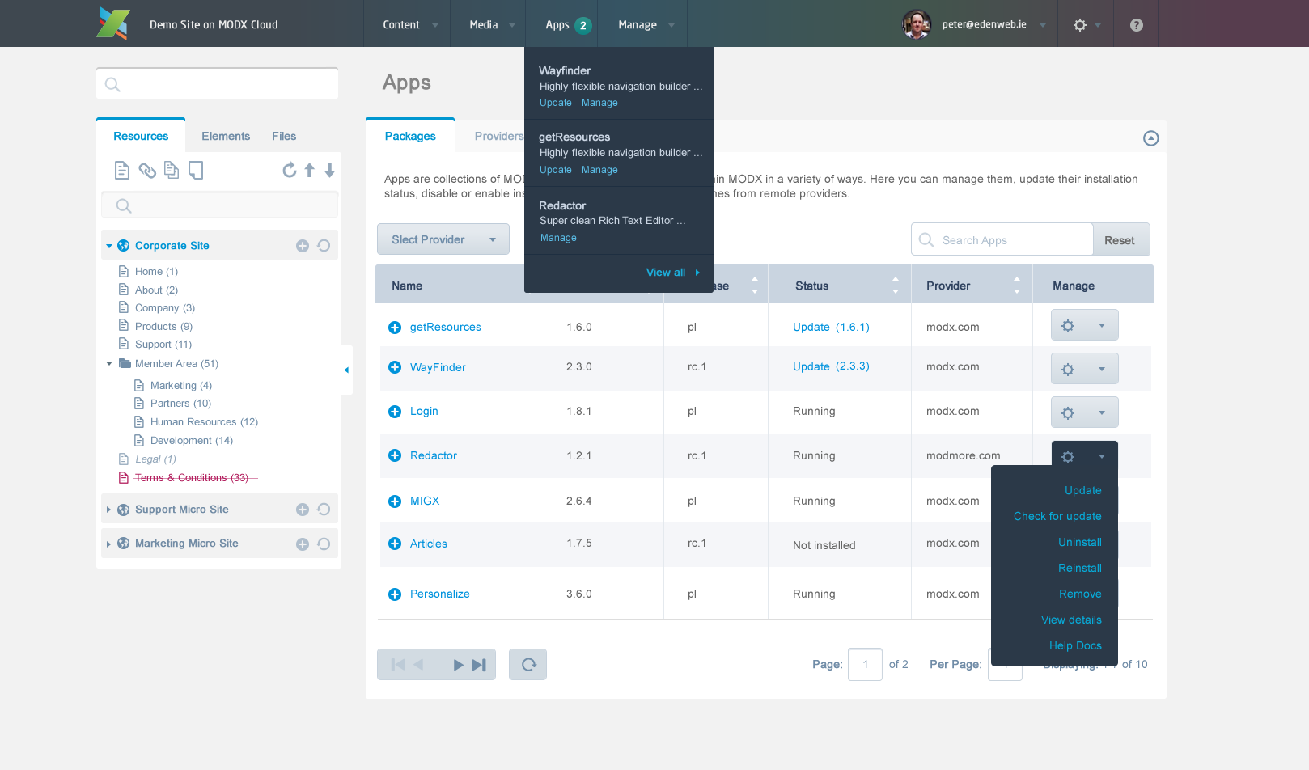Switch to the Elements tab
This screenshot has width=1309, height=770.
226,137
